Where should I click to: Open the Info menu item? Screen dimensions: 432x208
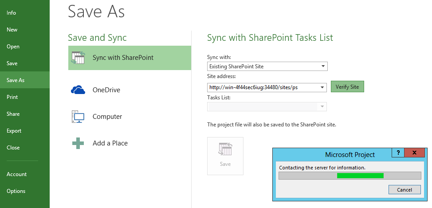coord(12,13)
